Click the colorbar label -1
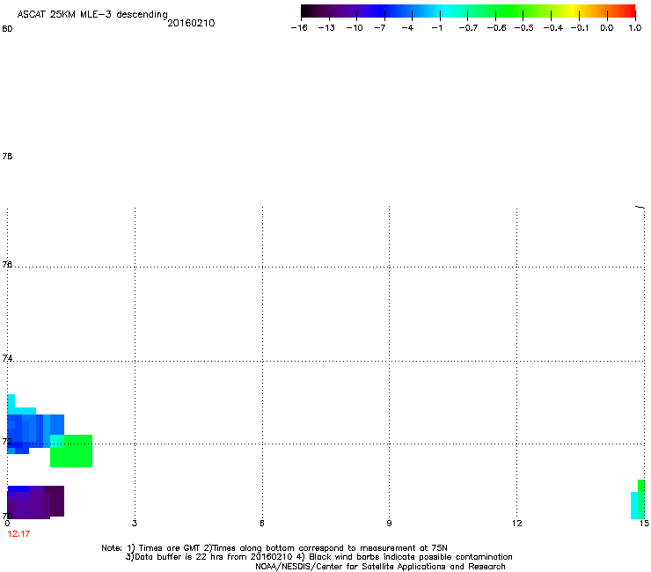The width and height of the screenshot is (651, 572). [x=436, y=28]
